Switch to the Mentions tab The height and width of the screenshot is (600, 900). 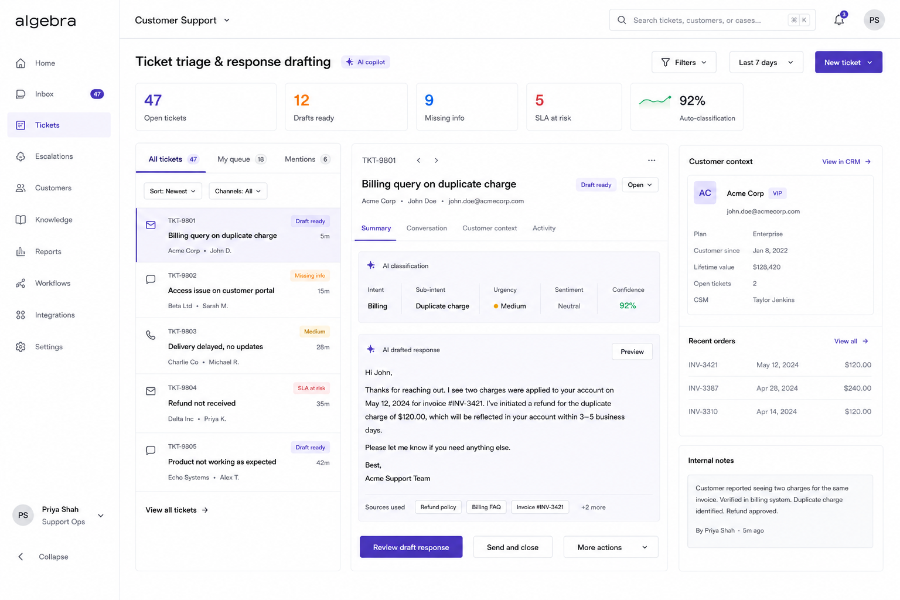(308, 159)
